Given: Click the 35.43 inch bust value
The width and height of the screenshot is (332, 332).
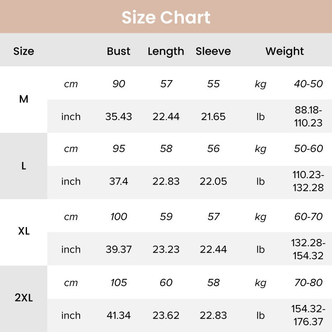Looking at the screenshot, I should [x=119, y=117].
